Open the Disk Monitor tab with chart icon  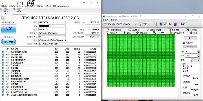tap(134, 30)
